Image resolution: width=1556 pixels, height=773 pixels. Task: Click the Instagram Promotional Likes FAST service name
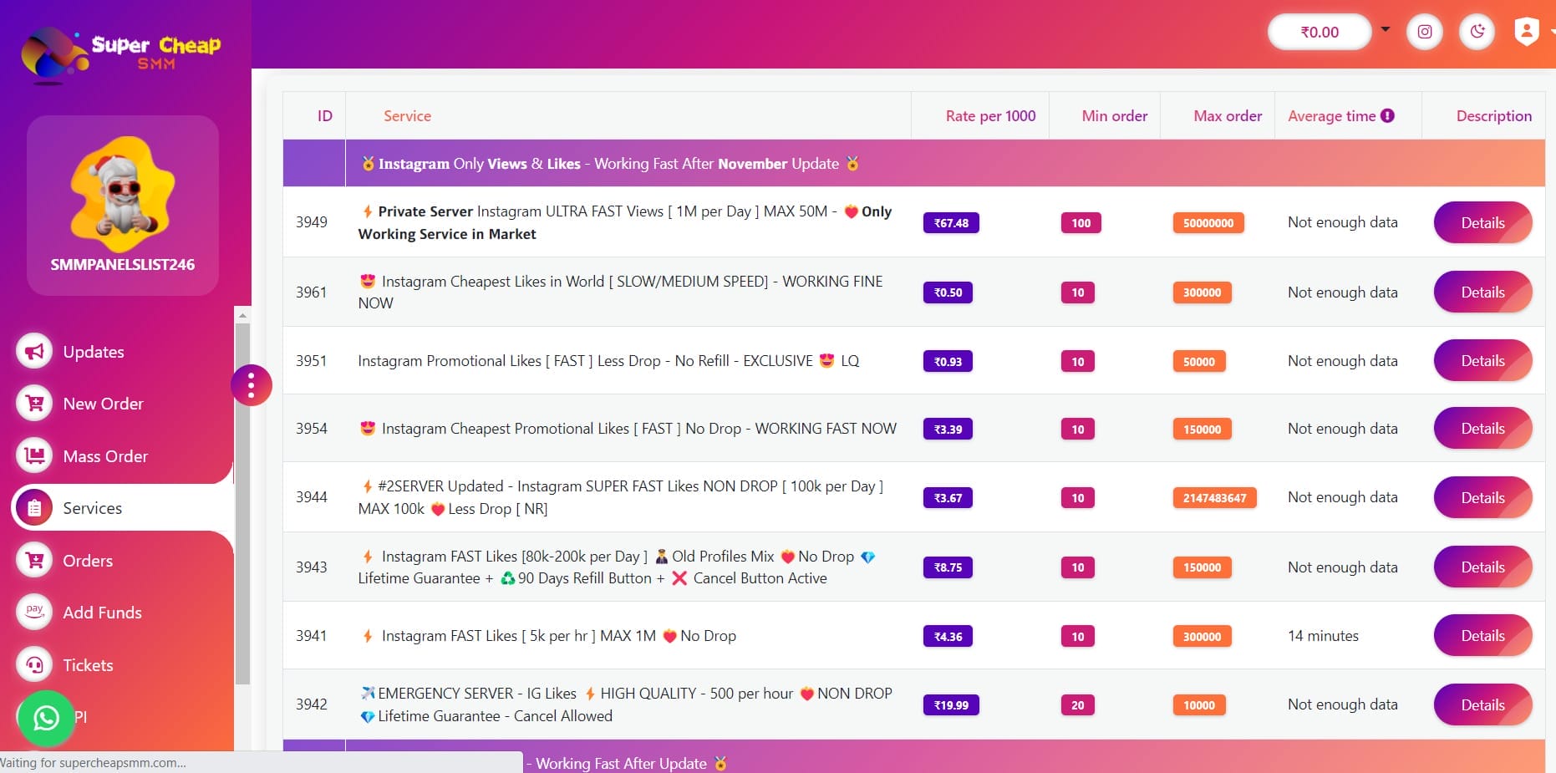click(608, 361)
